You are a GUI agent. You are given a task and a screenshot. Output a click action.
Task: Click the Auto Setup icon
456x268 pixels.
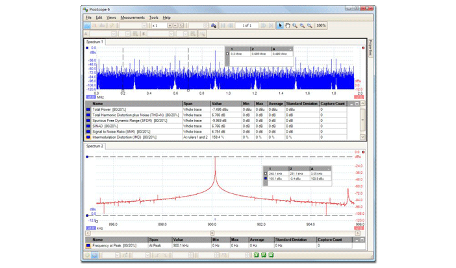[111, 25]
